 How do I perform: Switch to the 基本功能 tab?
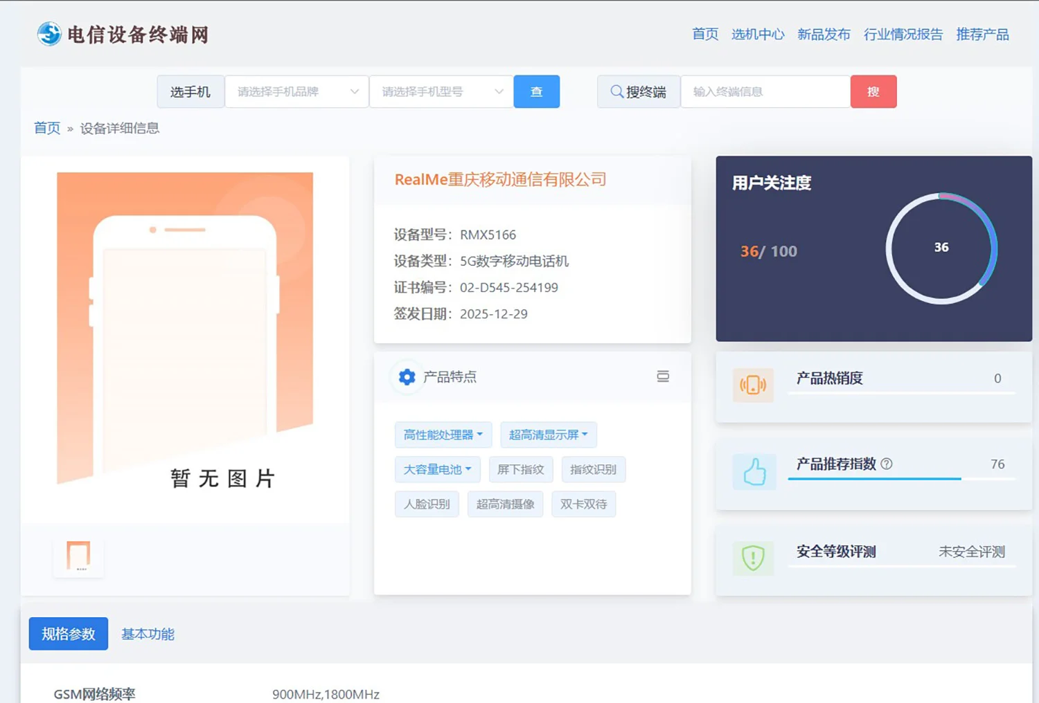tap(147, 633)
